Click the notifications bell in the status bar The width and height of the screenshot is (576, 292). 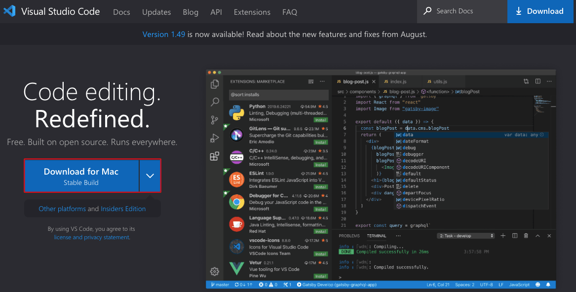[549, 284]
